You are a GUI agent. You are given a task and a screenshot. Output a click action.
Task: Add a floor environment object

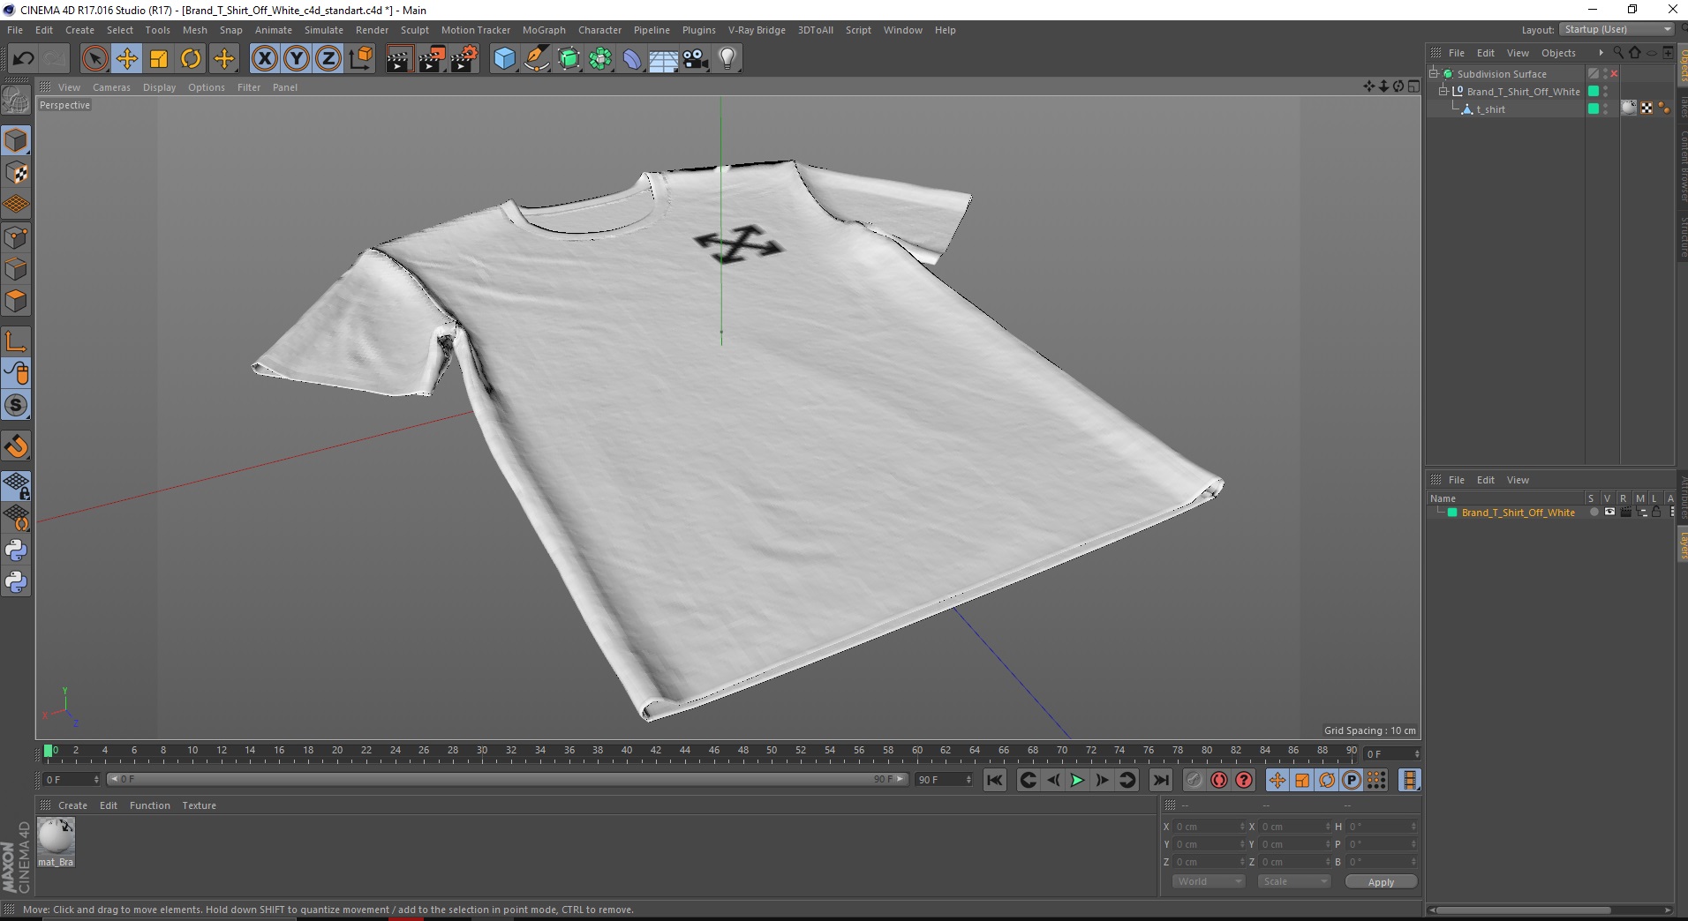(664, 59)
